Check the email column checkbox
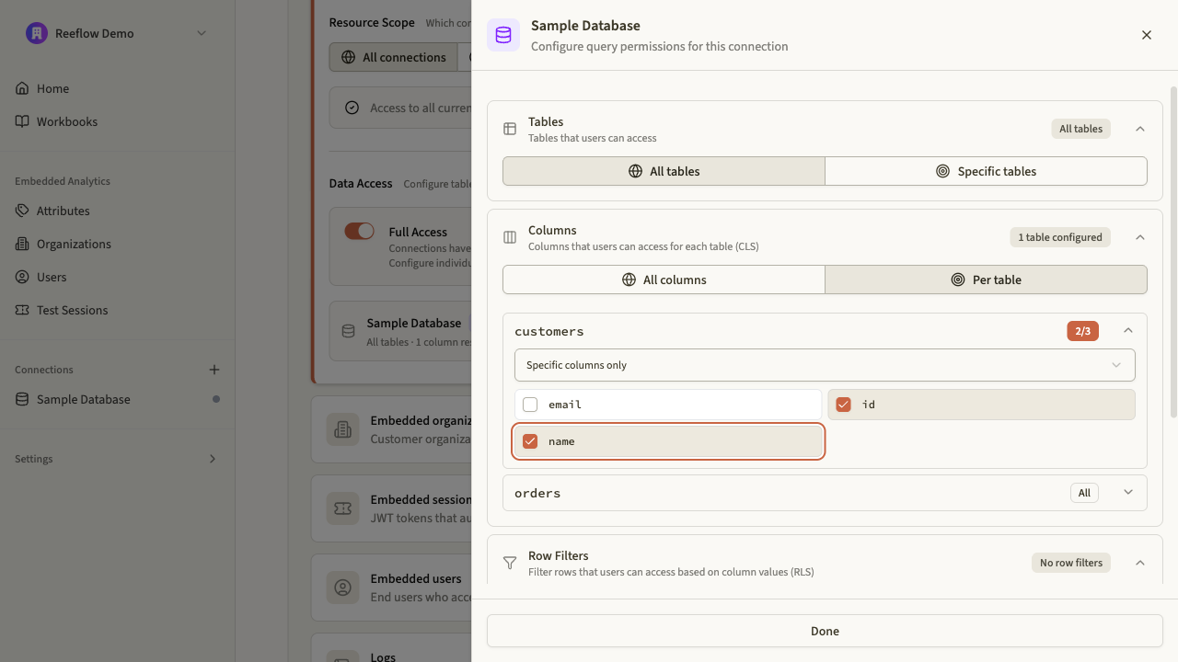1178x662 pixels. (x=529, y=404)
